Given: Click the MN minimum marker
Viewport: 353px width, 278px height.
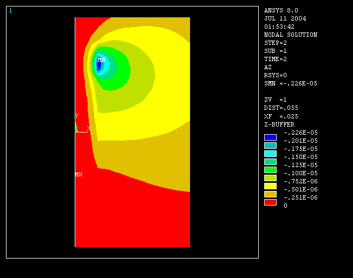Looking at the screenshot, I should coord(101,60).
